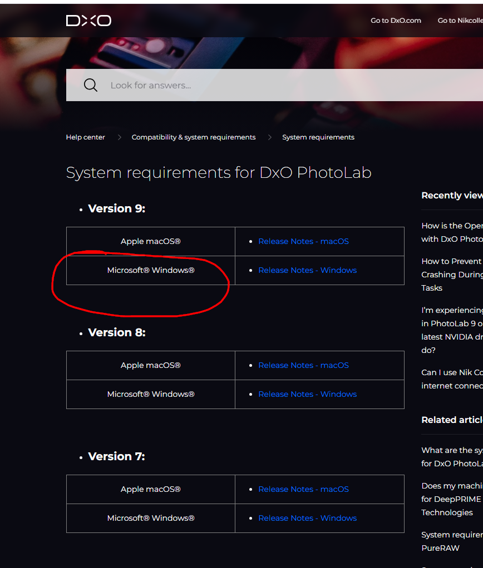This screenshot has width=483, height=568.
Task: Open Version 9 macOS release notes
Action: (x=303, y=241)
